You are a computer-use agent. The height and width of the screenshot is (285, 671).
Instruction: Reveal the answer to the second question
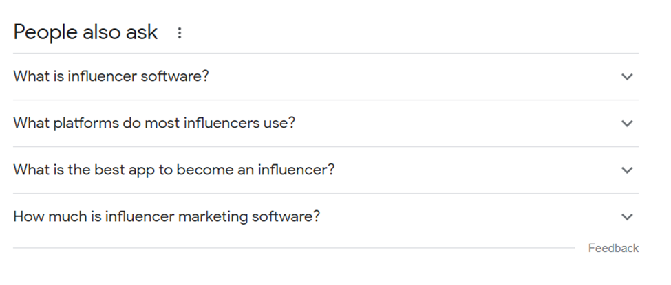(626, 124)
